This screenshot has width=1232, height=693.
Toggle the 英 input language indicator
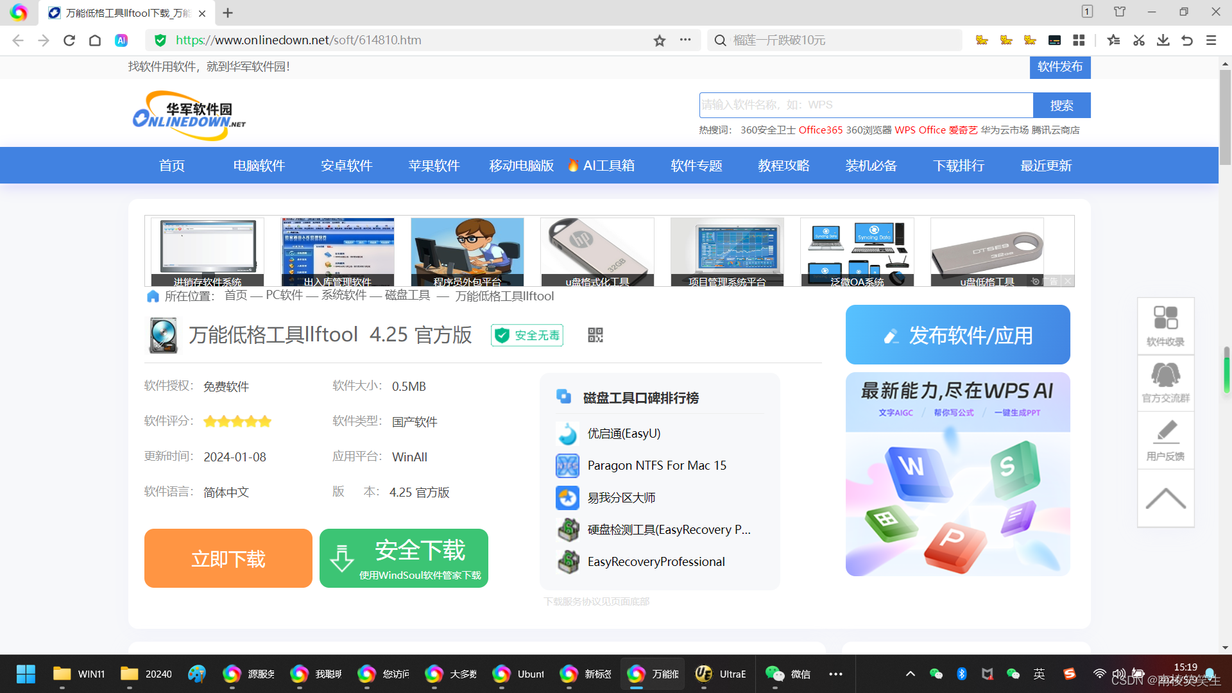pos(1039,674)
